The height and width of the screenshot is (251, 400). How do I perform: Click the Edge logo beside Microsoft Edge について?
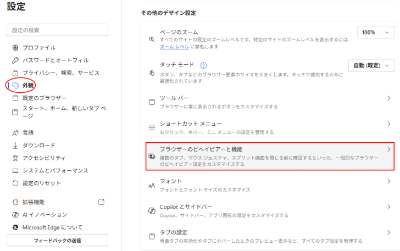15,227
